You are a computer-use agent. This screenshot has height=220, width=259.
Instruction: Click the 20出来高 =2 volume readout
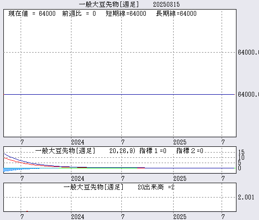pos(156,187)
